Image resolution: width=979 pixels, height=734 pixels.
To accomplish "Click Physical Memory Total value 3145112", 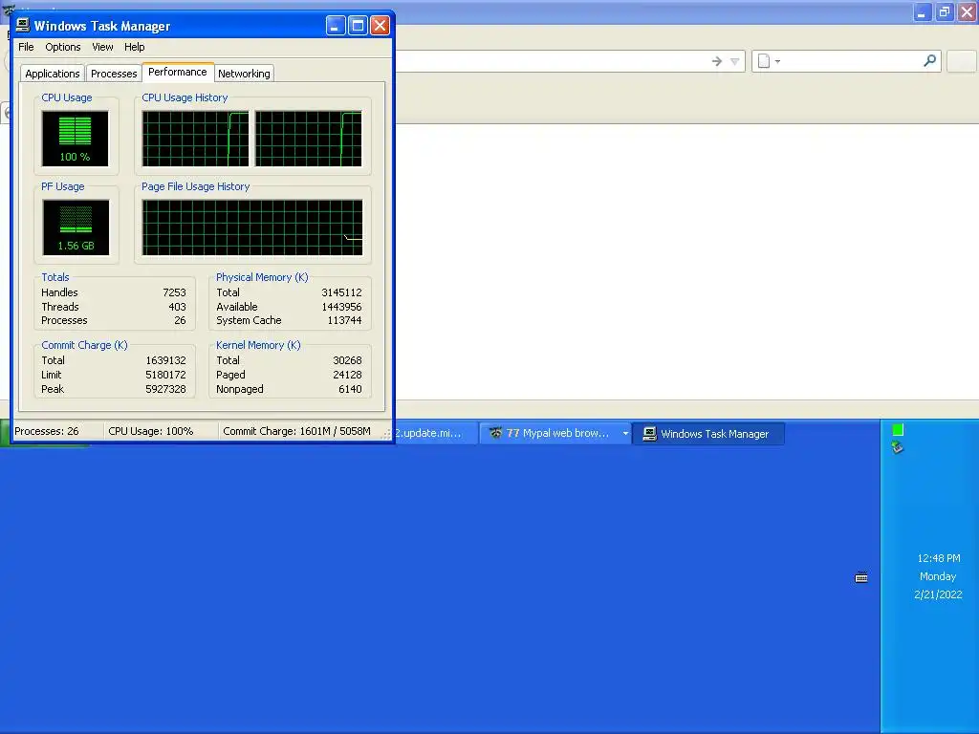I will tap(341, 292).
